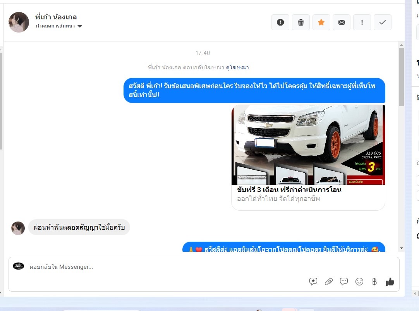Open the white Chevrolet truck ad image
419x311 pixels.
pos(308,144)
